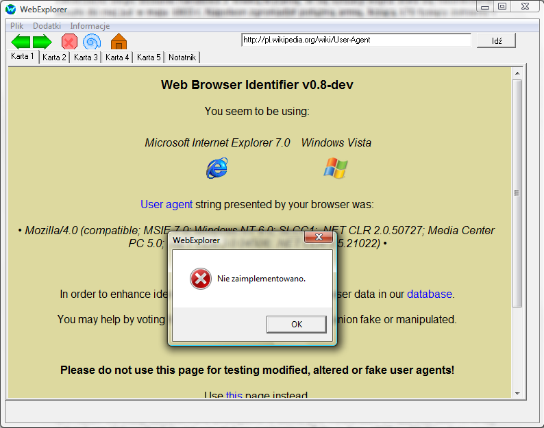Screen dimensions: 544x428
Task: Select the Karta 5 tab
Action: coord(149,58)
